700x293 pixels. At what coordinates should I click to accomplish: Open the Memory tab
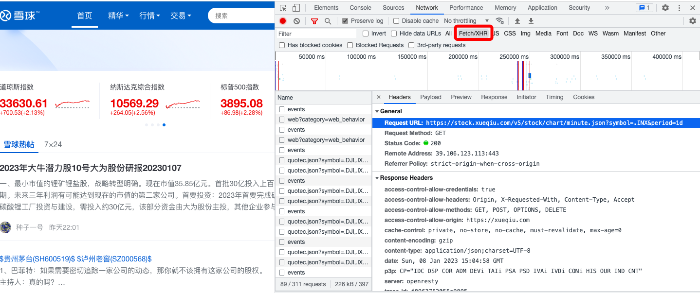pyautogui.click(x=505, y=8)
